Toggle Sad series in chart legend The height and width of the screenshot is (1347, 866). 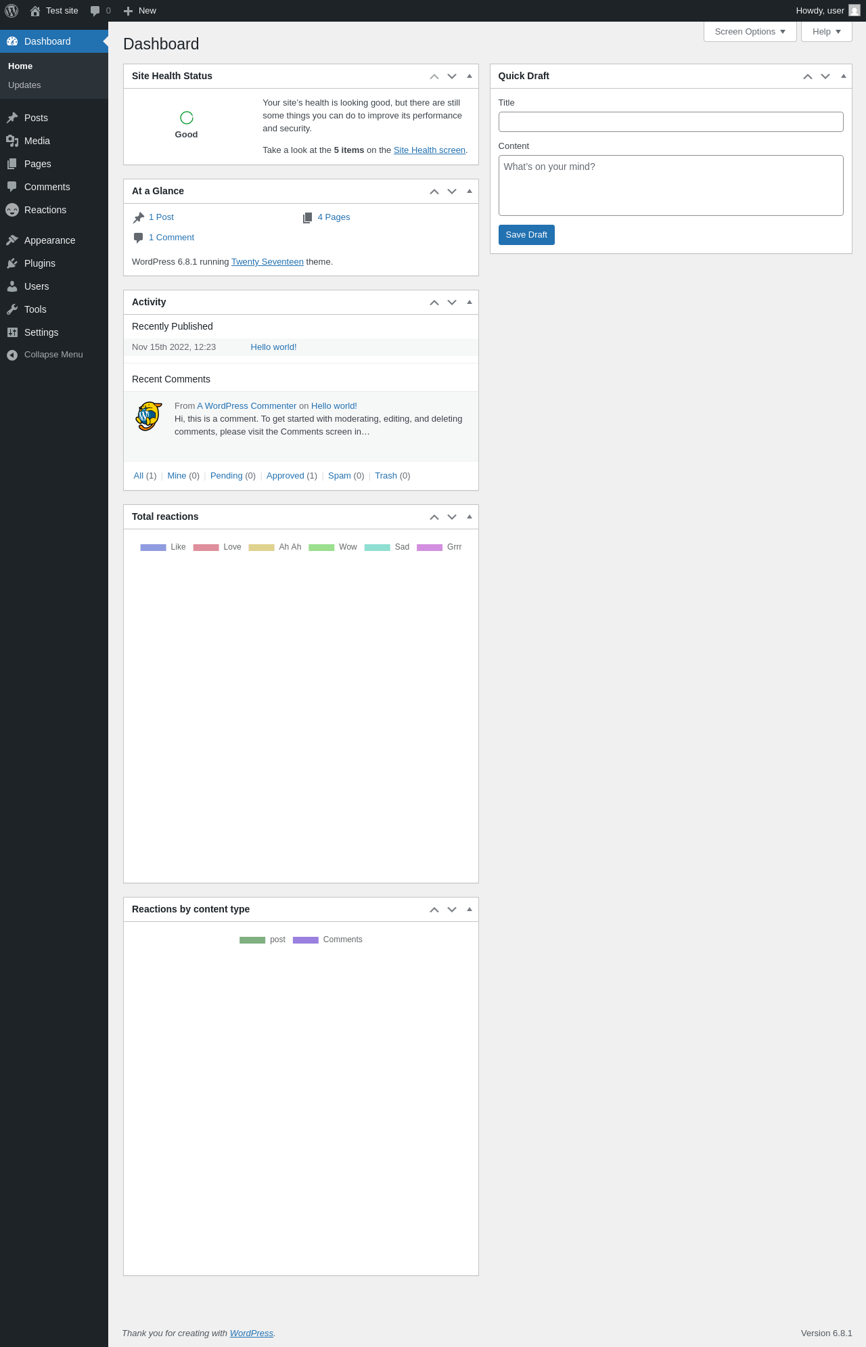click(x=387, y=547)
